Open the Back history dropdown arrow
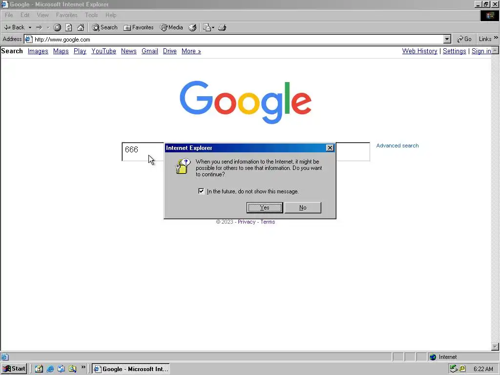The image size is (500, 375). click(x=30, y=27)
